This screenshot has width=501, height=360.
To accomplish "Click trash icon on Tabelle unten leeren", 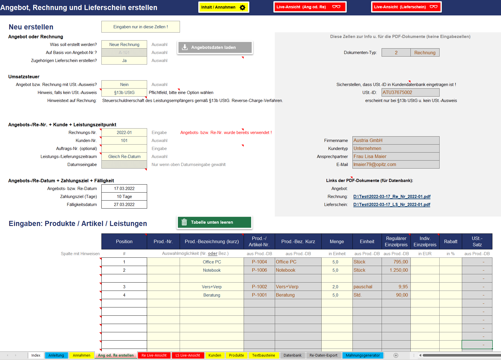I will point(184,222).
